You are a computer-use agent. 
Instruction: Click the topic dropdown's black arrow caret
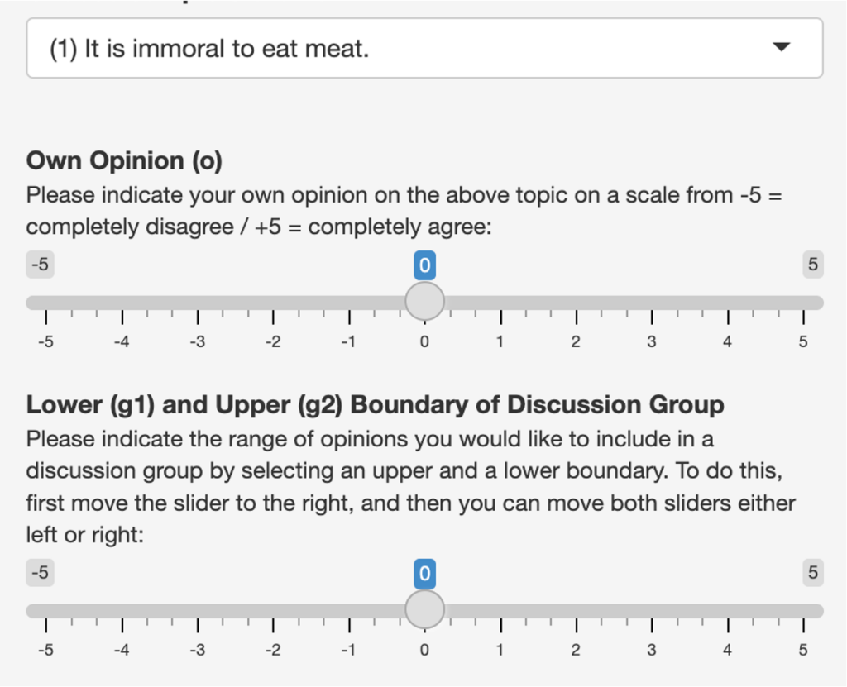781,48
